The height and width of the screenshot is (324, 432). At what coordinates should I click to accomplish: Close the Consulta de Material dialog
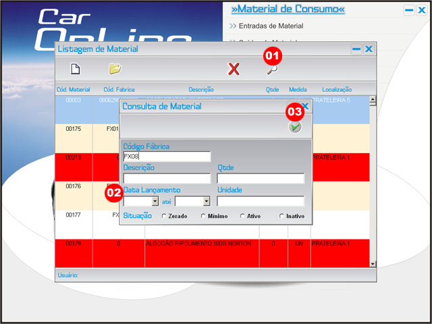(305, 107)
